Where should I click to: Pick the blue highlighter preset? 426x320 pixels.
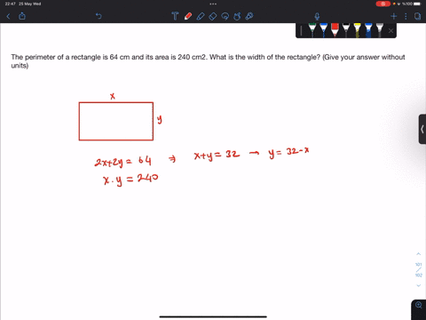(368, 30)
